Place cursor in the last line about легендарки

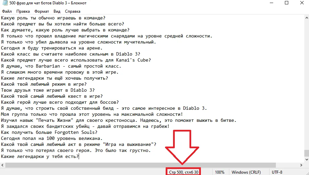tap(40, 157)
